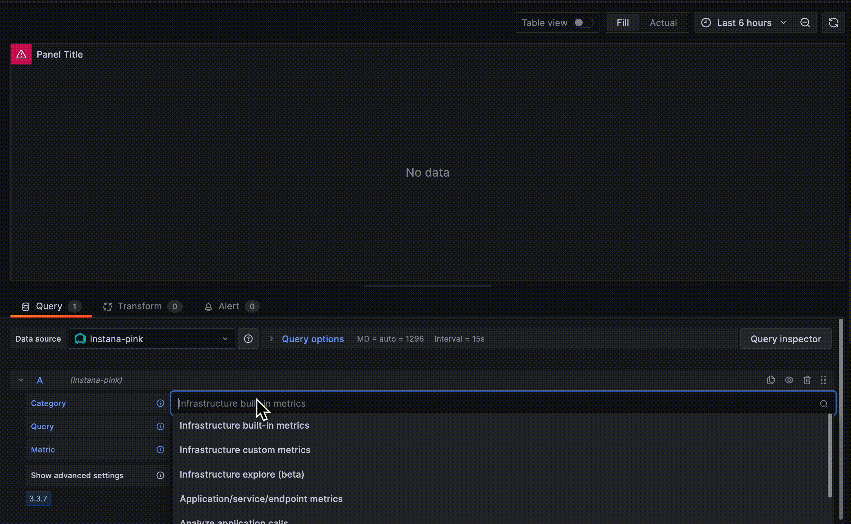Select Infrastructure custom metrics option
The image size is (851, 524).
pos(245,450)
